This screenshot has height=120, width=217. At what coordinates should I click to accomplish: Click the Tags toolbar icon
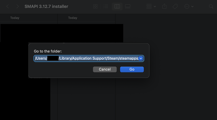[175, 6]
